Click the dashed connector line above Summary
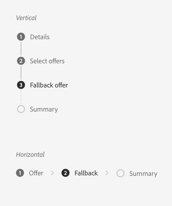Screen dimensions: 172x206 (21, 97)
